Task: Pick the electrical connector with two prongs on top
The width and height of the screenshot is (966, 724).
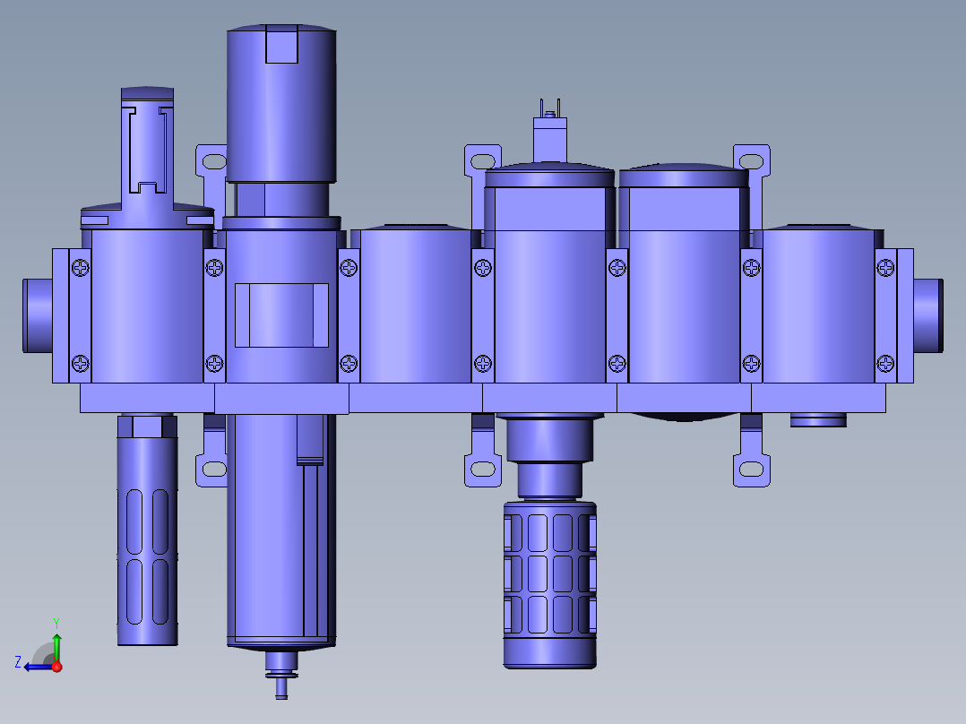Action: coord(549,131)
